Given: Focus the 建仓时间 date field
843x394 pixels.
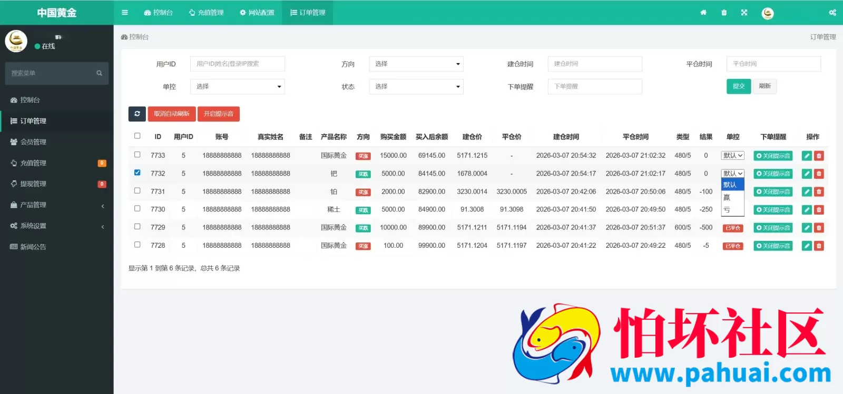Looking at the screenshot, I should (x=595, y=64).
